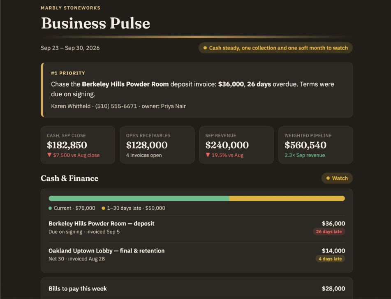391x299 pixels.
Task: Click the Sep 23 – Sep 30, 2026 date range
Action: [70, 48]
